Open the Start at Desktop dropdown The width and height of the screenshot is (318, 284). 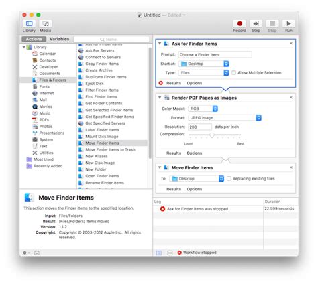pyautogui.click(x=204, y=64)
